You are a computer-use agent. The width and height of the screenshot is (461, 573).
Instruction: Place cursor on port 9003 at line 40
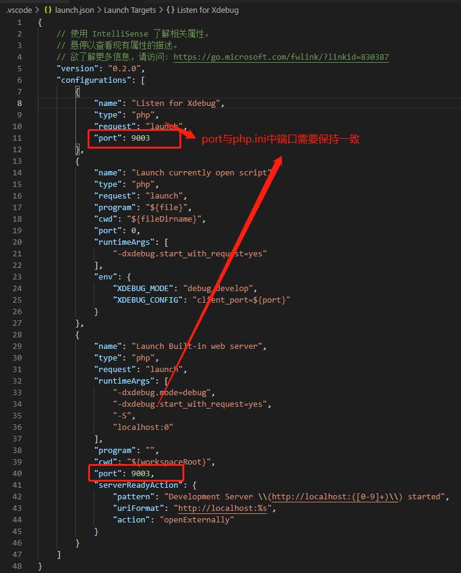140,474
